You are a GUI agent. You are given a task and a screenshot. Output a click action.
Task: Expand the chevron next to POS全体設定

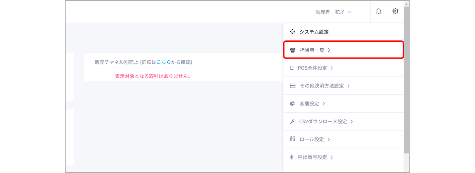332,68
